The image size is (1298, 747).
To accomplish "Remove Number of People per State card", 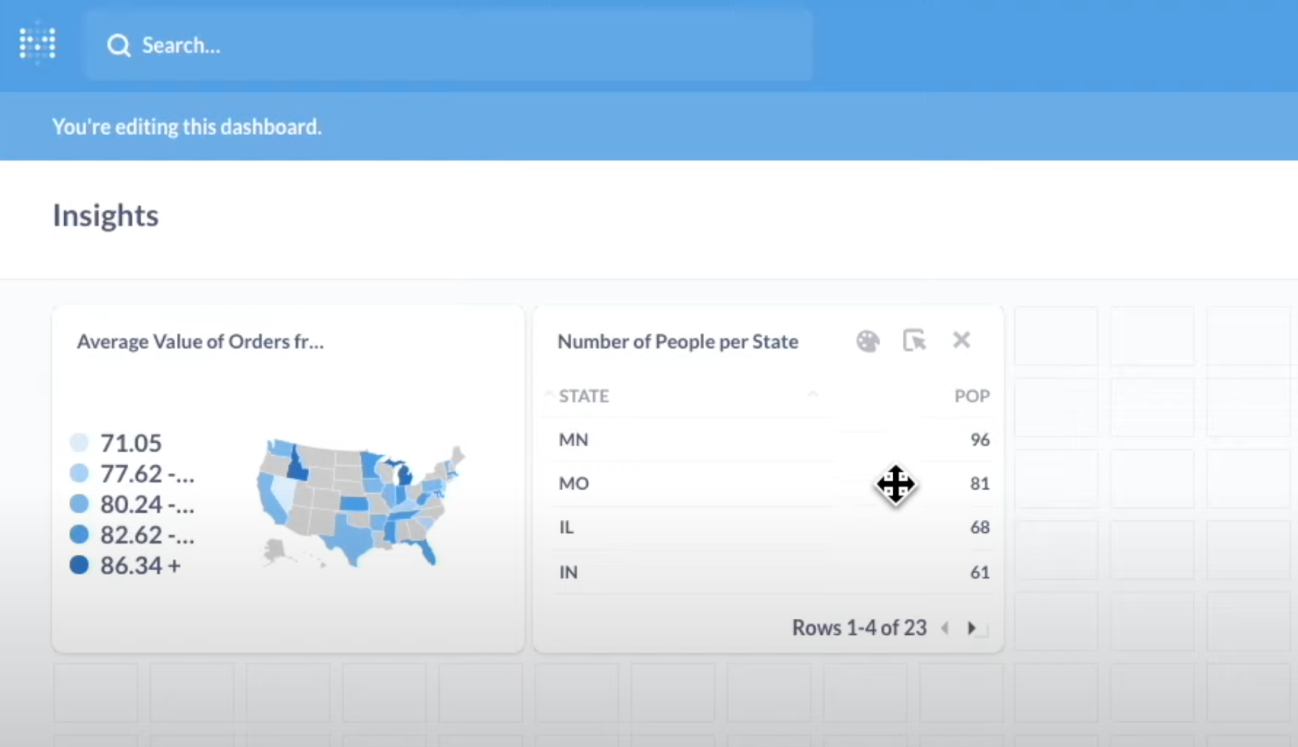I will click(x=961, y=341).
